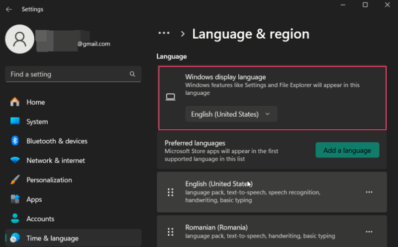Click the System monitor icon
The image size is (398, 247).
(15, 121)
